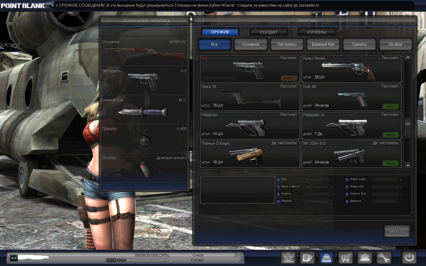426x266 pixels.
Task: Click the 'Отдача вверх' stat label
Action: (358, 179)
